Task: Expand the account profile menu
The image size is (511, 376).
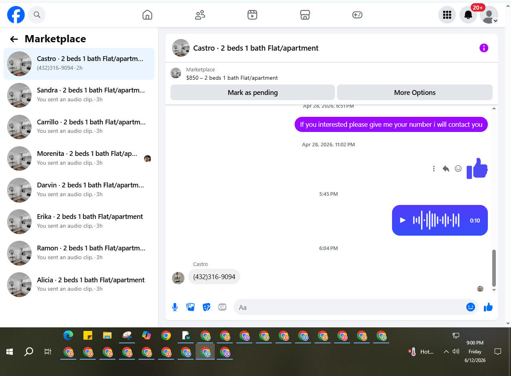Action: pyautogui.click(x=489, y=15)
